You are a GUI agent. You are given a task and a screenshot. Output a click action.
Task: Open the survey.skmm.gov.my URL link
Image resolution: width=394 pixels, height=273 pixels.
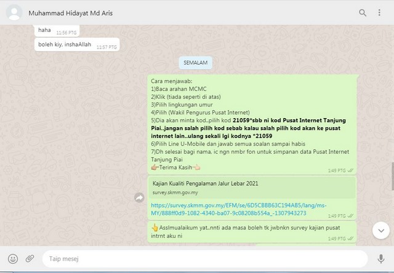pyautogui.click(x=228, y=209)
